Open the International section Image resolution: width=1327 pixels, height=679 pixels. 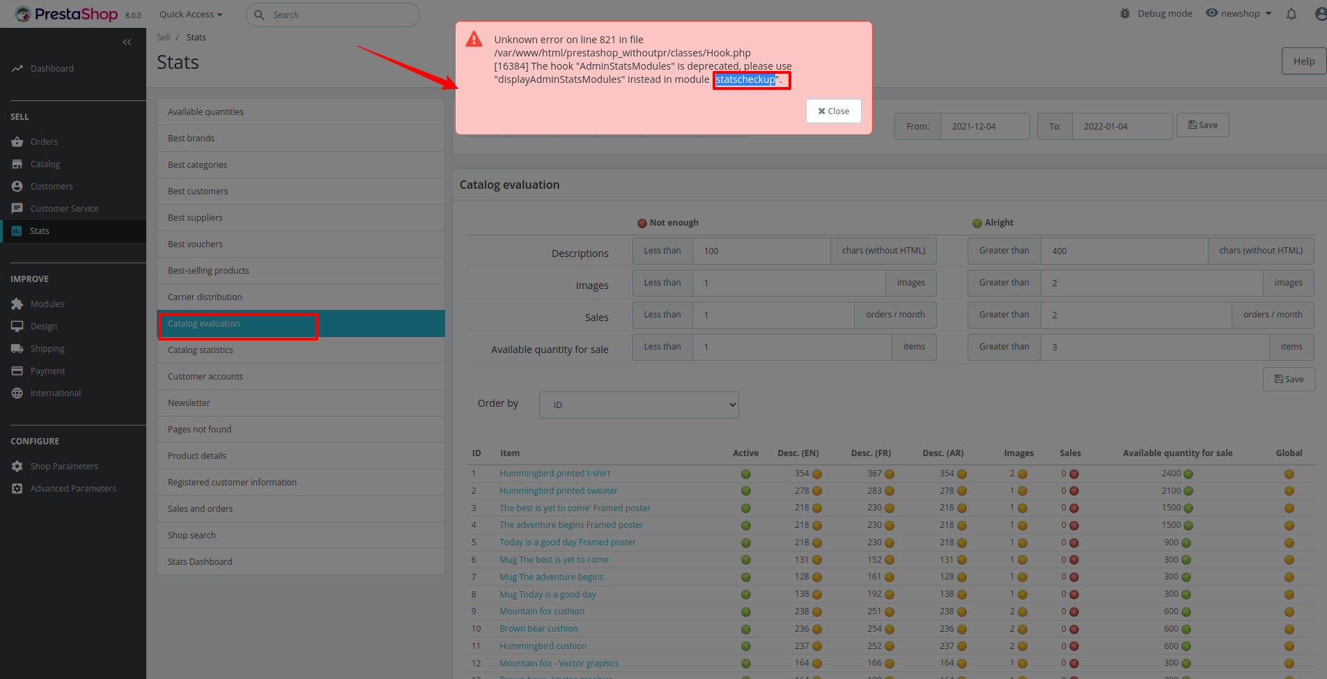pos(55,393)
